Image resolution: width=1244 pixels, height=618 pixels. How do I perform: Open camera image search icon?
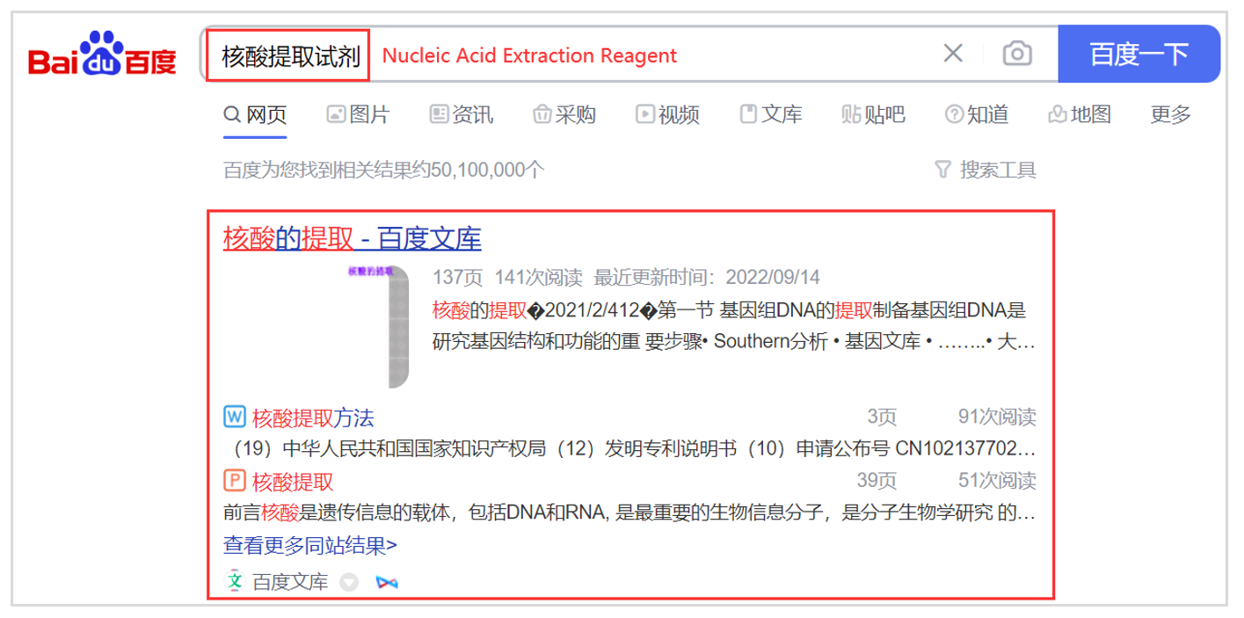point(1017,54)
